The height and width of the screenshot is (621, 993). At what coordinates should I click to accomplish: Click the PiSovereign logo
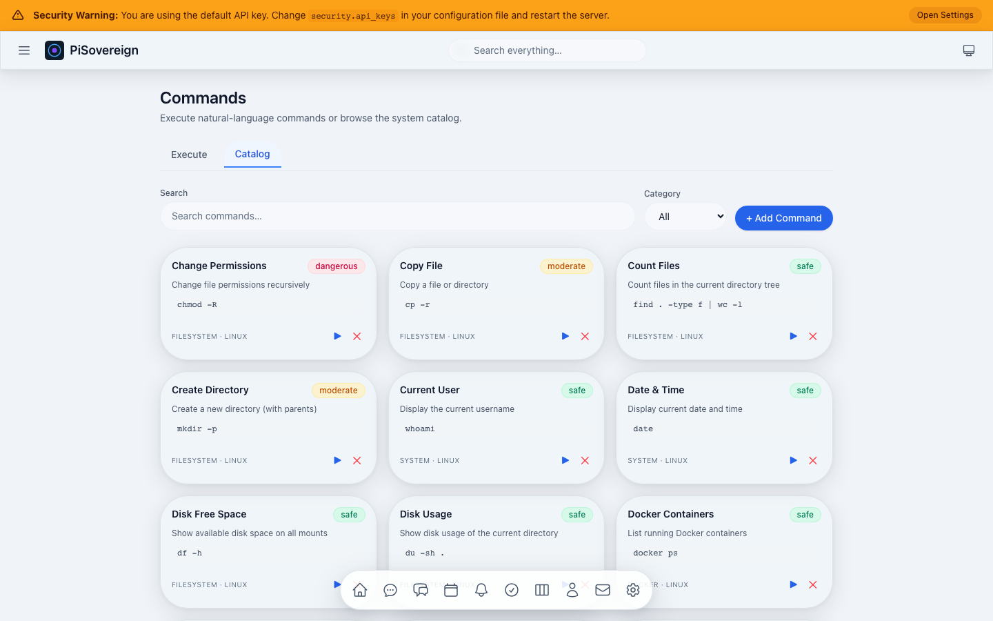click(91, 50)
